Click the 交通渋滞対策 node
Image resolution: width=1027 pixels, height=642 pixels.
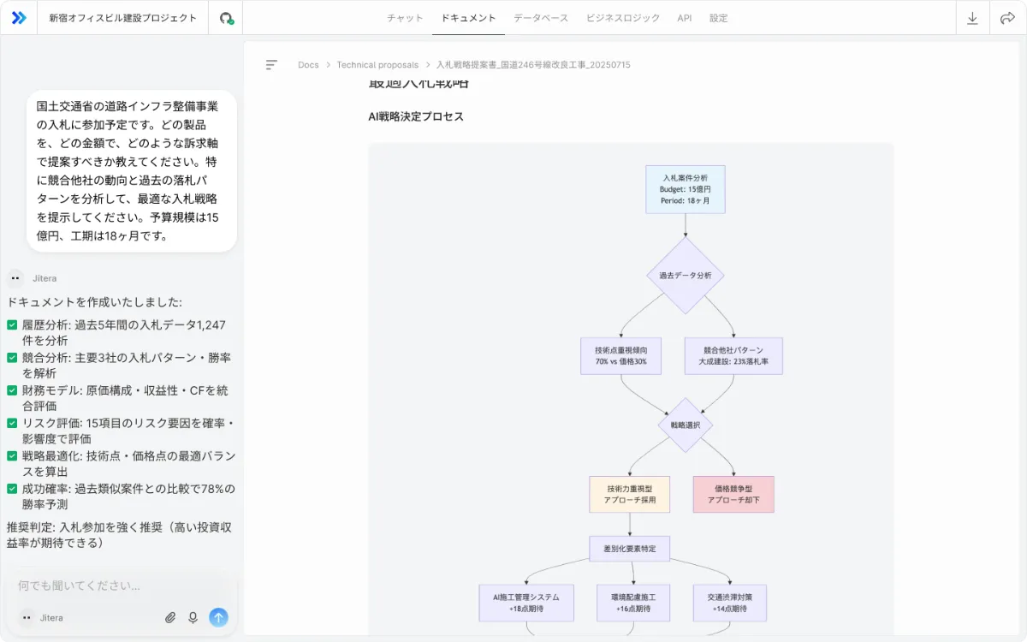(730, 603)
